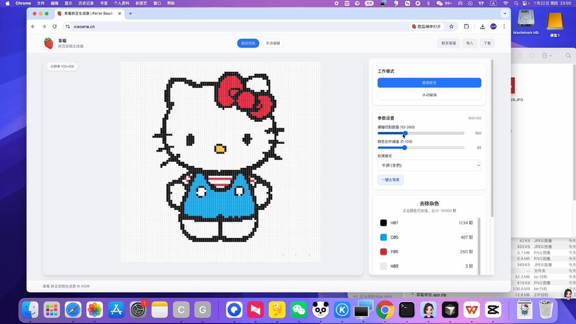Image resolution: width=576 pixels, height=324 pixels.
Task: Open the 编辑 menu in menu bar
Action: pos(54,3)
